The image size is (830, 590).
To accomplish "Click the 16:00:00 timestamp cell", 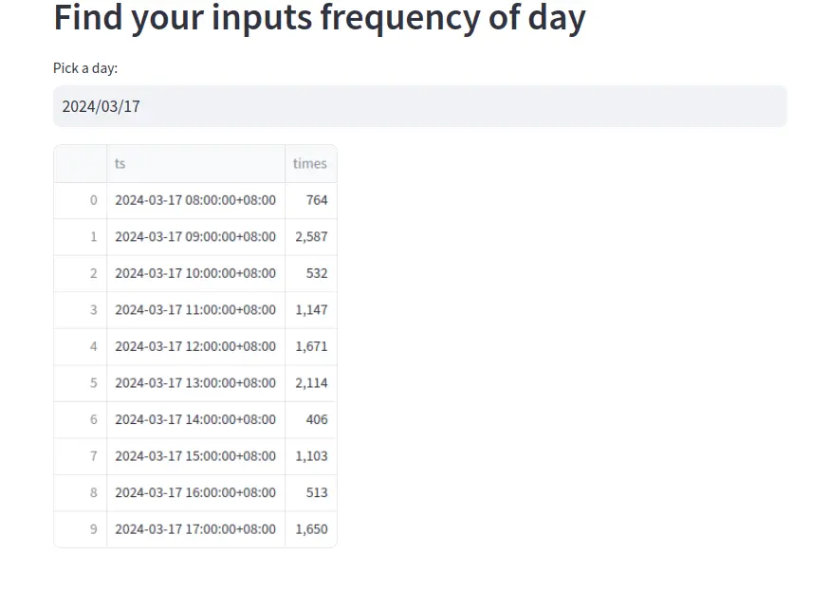I will tap(195, 492).
